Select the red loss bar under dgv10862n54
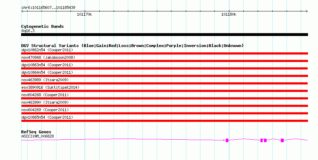 (x=164, y=53)
